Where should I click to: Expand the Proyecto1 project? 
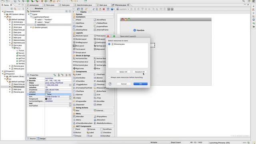(2, 71)
